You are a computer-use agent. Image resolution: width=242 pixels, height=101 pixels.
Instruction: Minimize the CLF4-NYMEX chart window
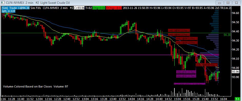click(220, 3)
